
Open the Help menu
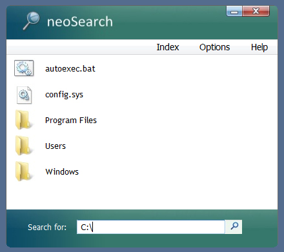point(259,47)
